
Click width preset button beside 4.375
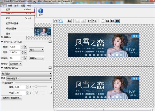point(26,47)
